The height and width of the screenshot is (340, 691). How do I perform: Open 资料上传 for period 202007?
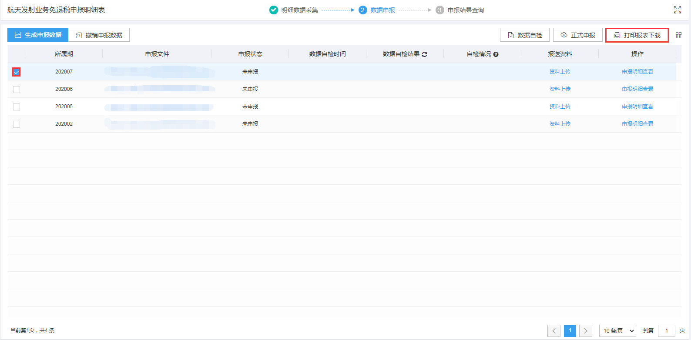(560, 72)
